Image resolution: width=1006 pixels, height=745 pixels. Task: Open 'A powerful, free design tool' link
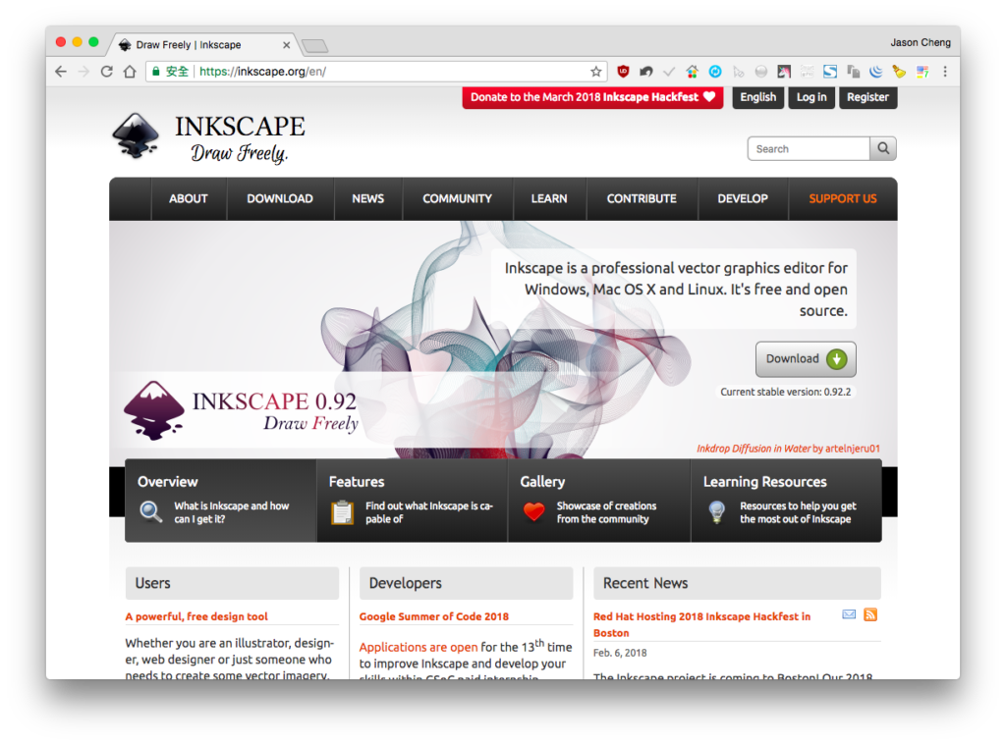196,616
